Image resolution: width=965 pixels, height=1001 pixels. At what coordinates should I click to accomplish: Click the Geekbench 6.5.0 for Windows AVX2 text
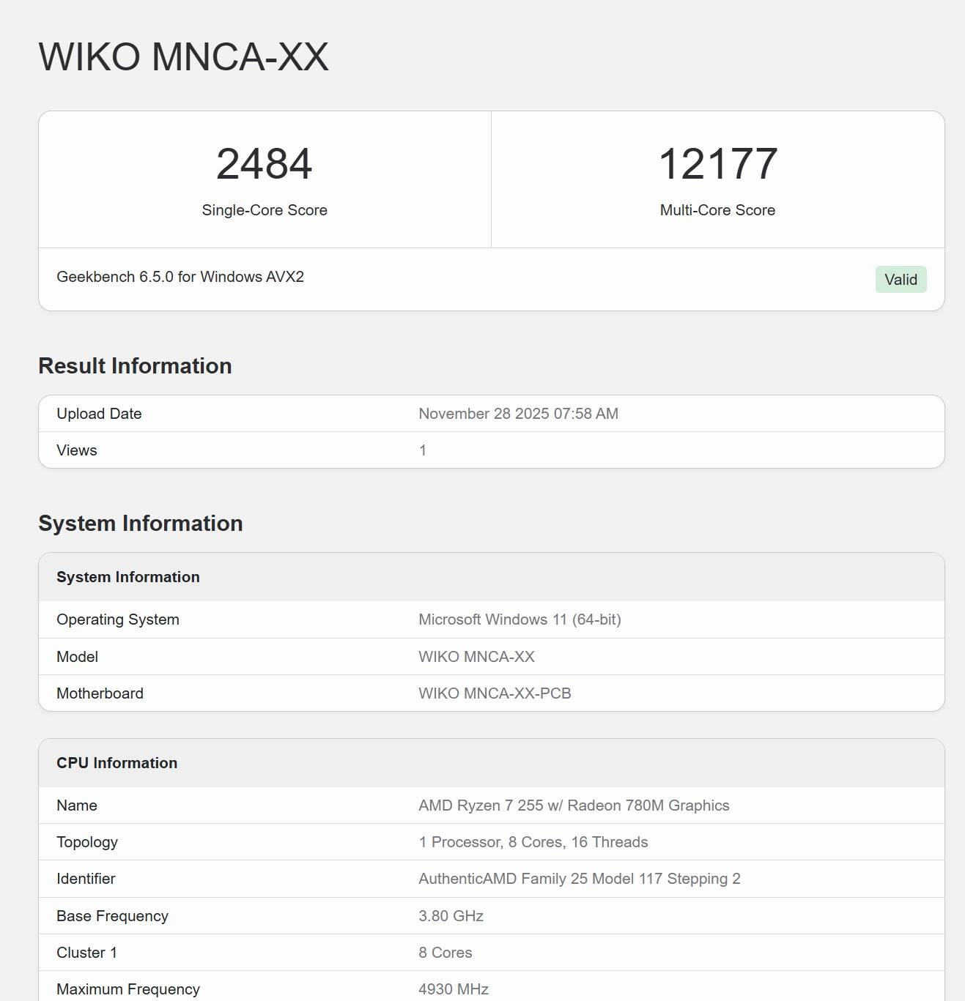(180, 277)
